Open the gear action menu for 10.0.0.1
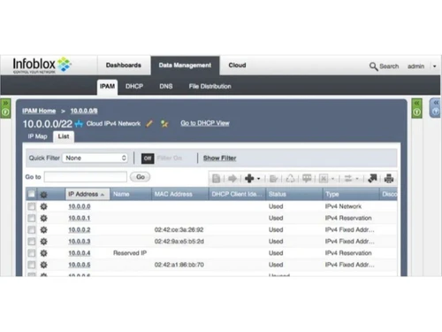This screenshot has height=332, width=442. point(43,218)
